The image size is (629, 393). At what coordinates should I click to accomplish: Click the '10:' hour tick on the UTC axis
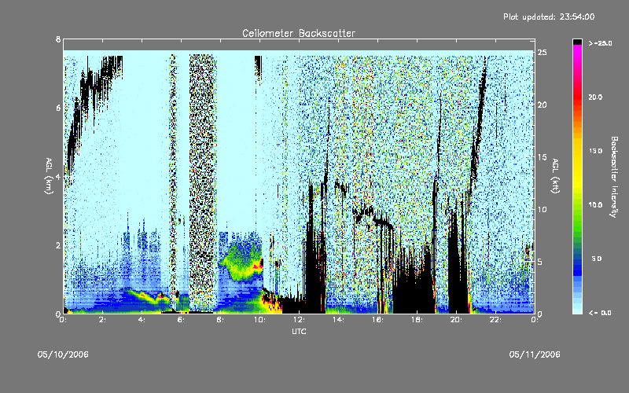(259, 320)
